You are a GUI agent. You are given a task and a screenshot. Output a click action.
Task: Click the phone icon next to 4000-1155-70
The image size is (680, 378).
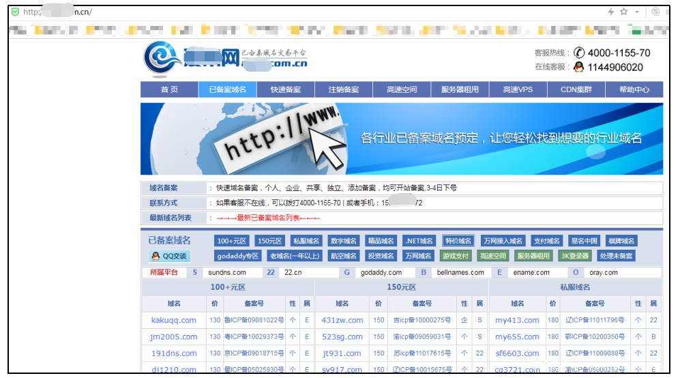coord(579,53)
